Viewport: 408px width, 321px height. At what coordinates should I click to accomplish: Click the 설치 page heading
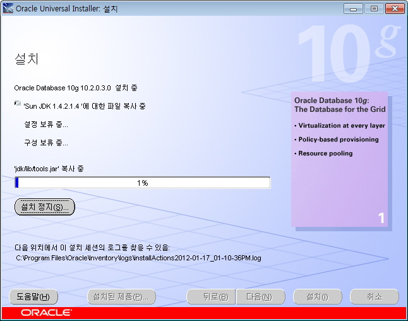[x=27, y=59]
